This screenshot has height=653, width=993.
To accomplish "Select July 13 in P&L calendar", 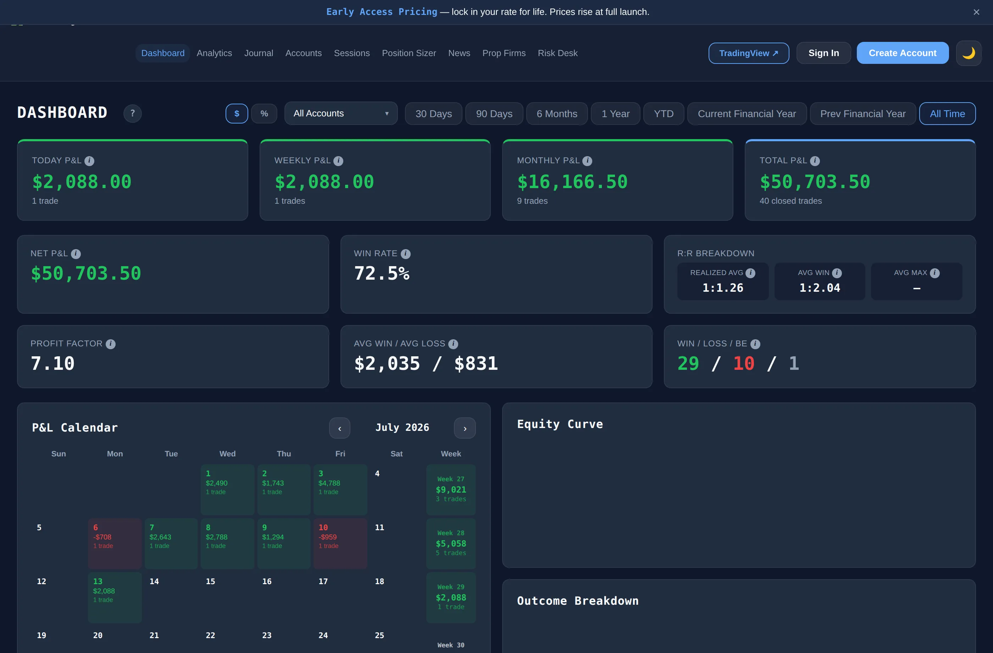I will [x=115, y=598].
